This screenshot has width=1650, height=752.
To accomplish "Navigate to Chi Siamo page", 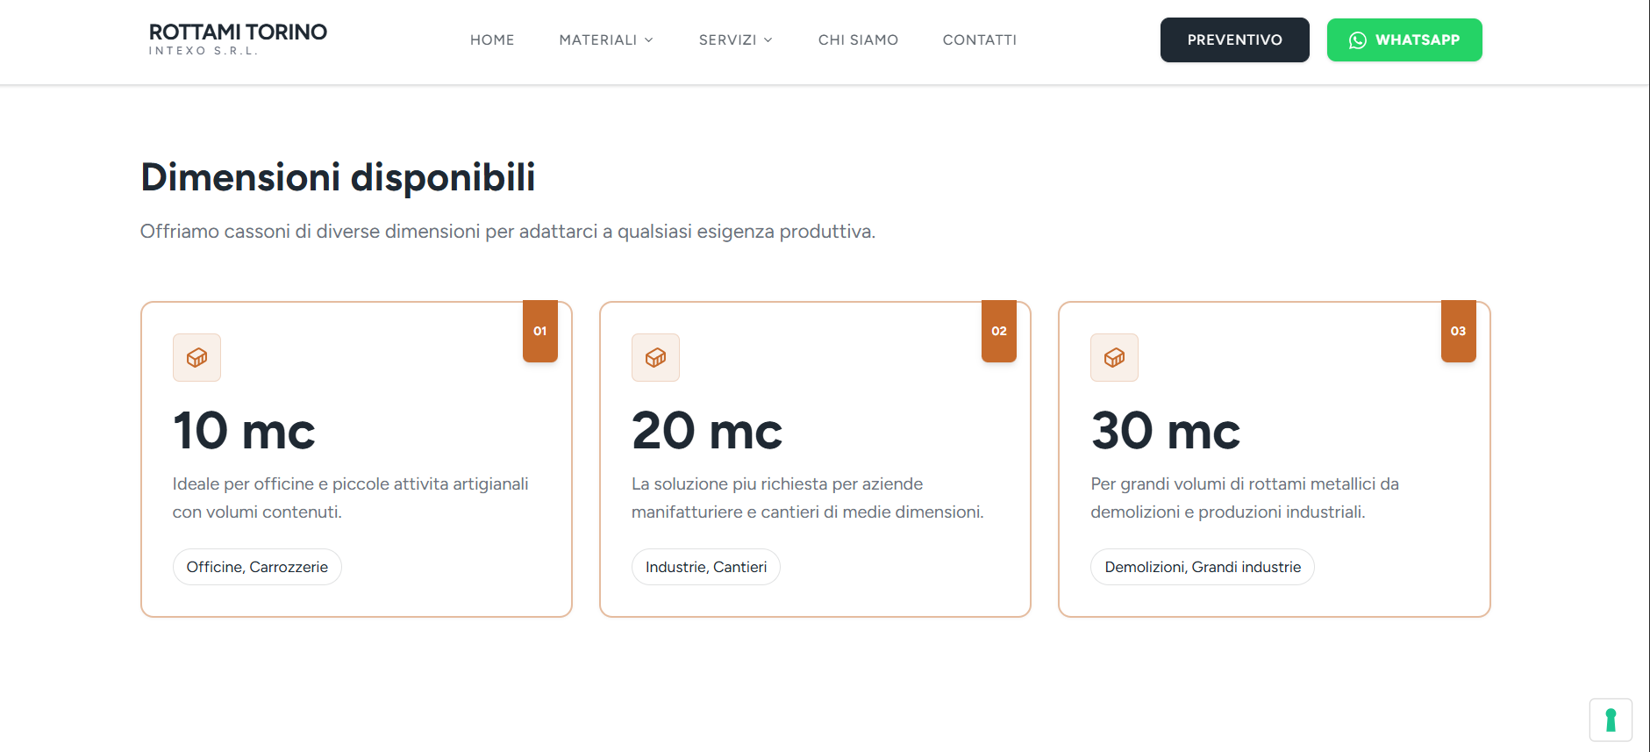I will (858, 40).
